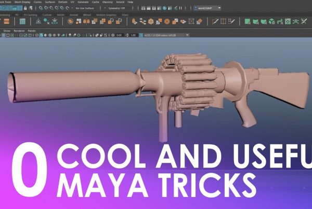Screen dimensions: 312x209
Task: Enable snap to projected center icon
Action: (x=57, y=8)
